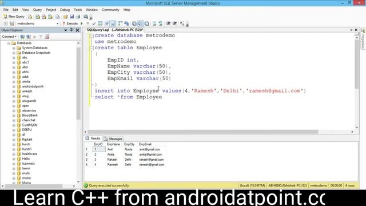Open the File menu
Image resolution: width=366 pixels, height=206 pixels.
coord(6,10)
